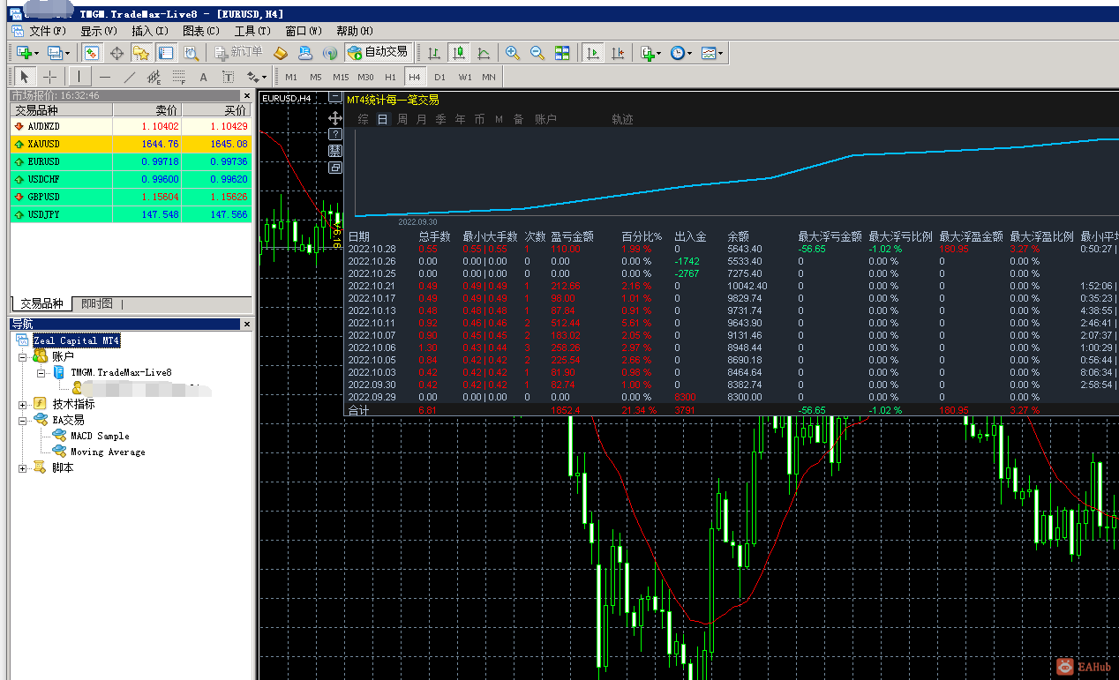This screenshot has height=680, width=1119.
Task: Open the 图表 menu
Action: coord(200,31)
